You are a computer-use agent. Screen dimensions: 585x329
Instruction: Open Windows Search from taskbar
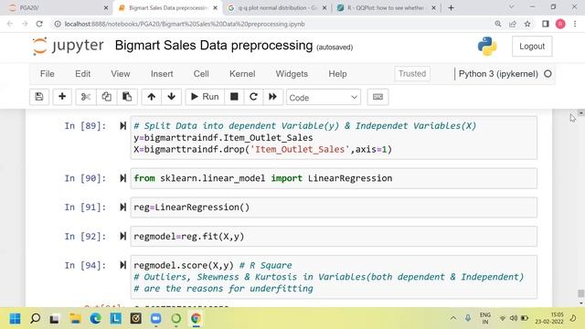(x=35, y=319)
